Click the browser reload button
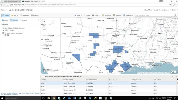The width and height of the screenshot is (178, 100). click(8, 5)
